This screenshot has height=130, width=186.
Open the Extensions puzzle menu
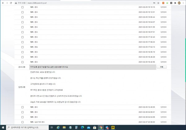[x=175, y=3]
